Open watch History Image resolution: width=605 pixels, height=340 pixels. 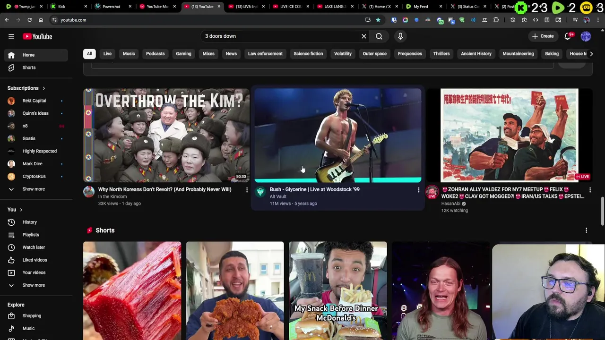[x=36, y=222]
